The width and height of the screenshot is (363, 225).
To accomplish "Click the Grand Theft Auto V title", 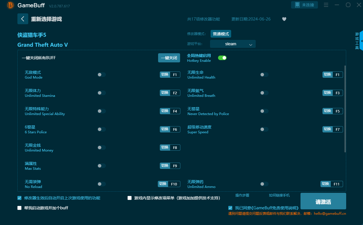I will coord(43,45).
